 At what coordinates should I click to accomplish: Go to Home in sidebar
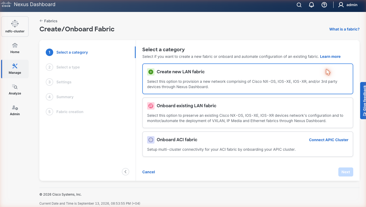pyautogui.click(x=15, y=48)
